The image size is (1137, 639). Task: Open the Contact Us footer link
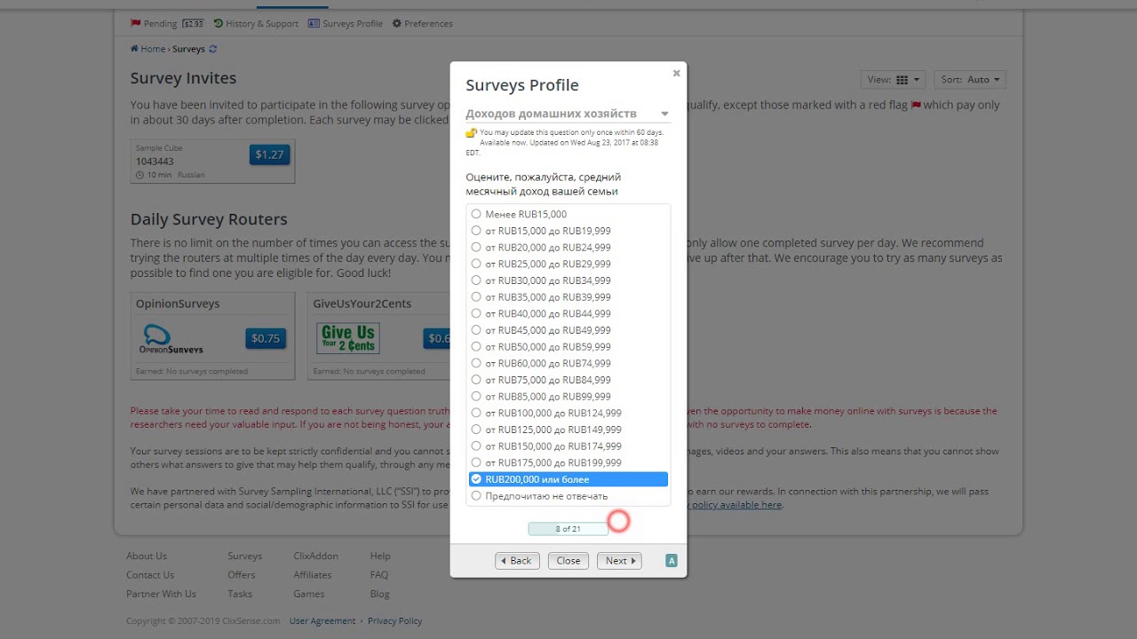click(x=150, y=575)
